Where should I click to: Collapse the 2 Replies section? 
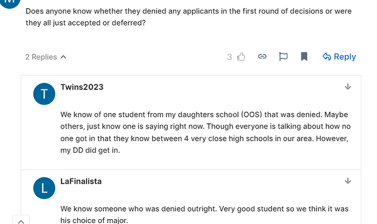click(x=45, y=57)
